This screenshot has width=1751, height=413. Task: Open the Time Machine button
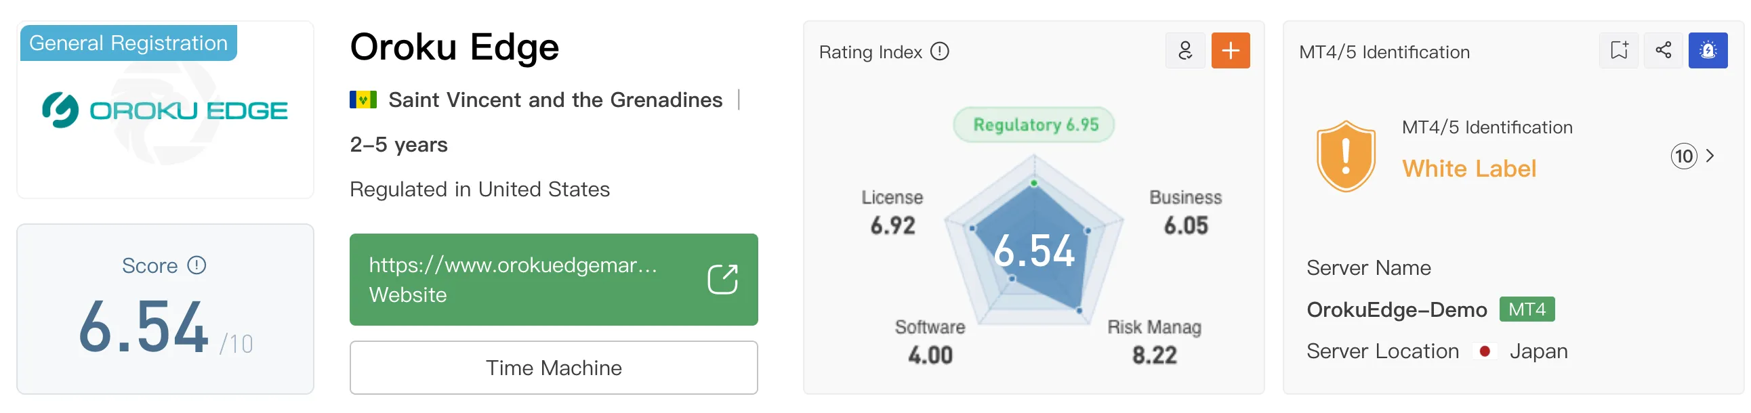[x=554, y=368]
